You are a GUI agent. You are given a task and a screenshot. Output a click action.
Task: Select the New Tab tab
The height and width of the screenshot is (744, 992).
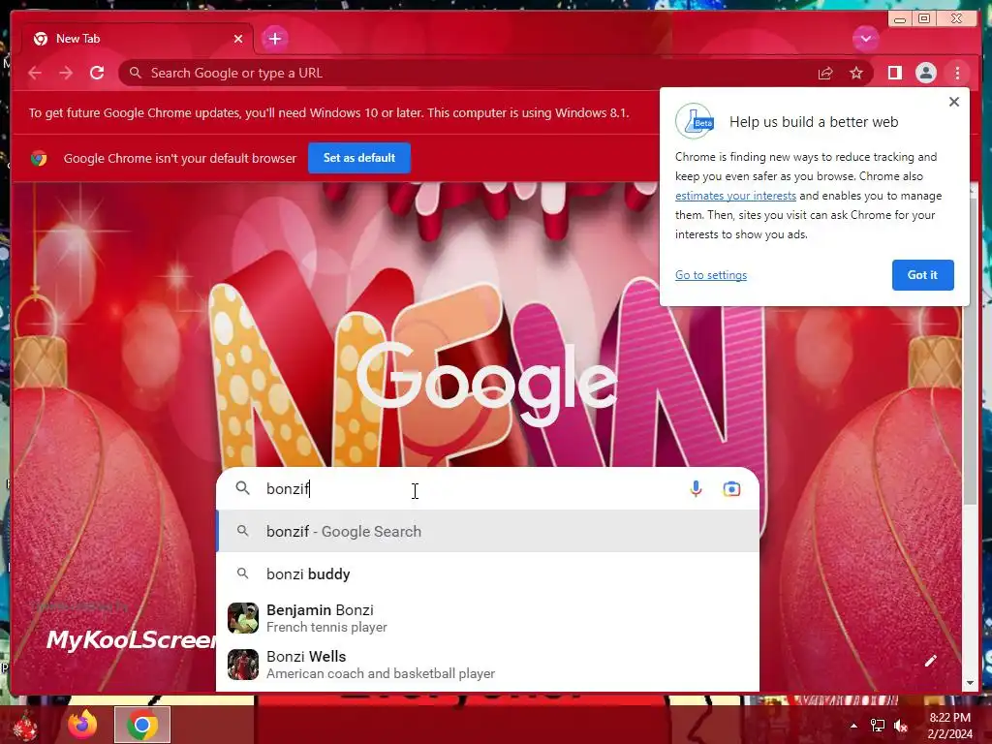139,39
